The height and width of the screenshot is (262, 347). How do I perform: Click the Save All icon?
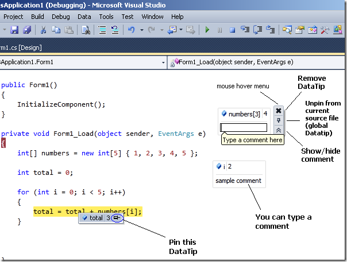click(x=27, y=30)
